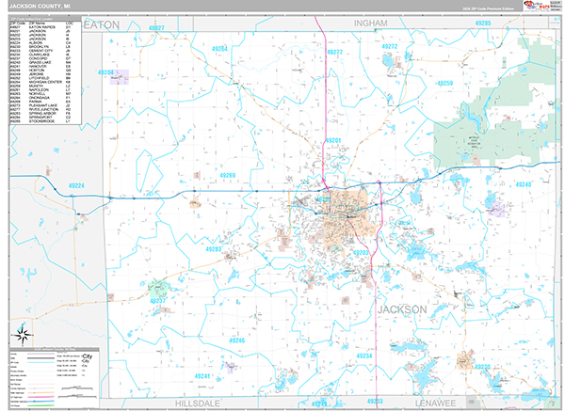Click the 49201 ZIP label on the map

(x=333, y=141)
